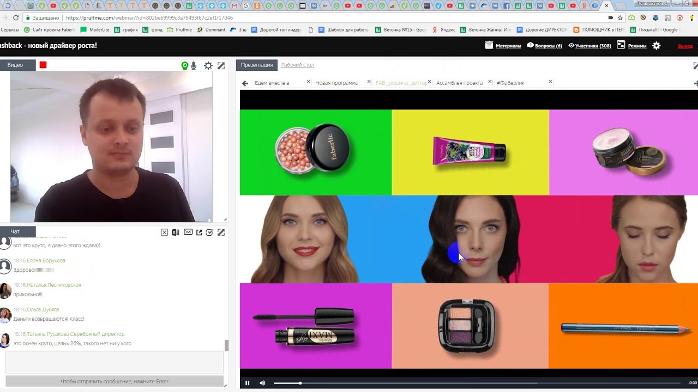
Task: Click the camera icon in address bar
Action: point(610,18)
